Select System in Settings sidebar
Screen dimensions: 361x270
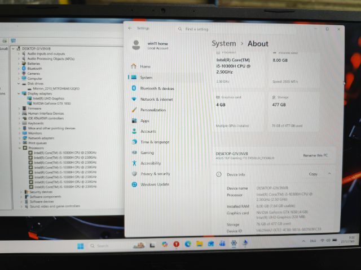[x=146, y=78]
